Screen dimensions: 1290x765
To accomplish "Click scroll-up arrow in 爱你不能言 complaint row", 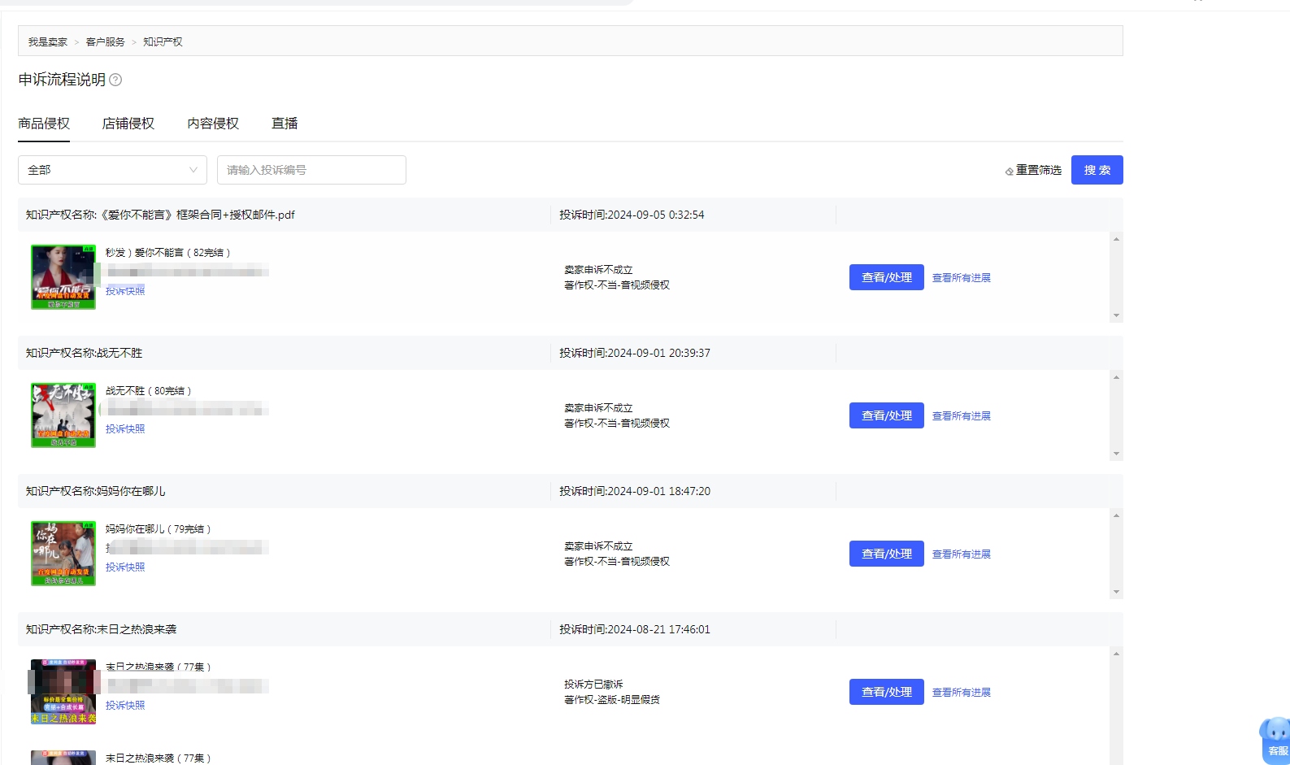I will (1116, 239).
